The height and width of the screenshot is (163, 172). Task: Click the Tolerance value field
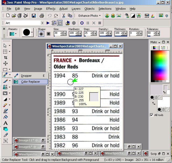150,34
